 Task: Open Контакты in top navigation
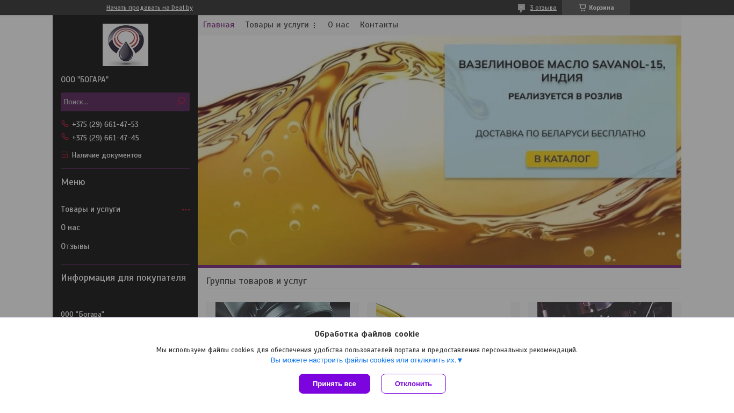pos(379,25)
